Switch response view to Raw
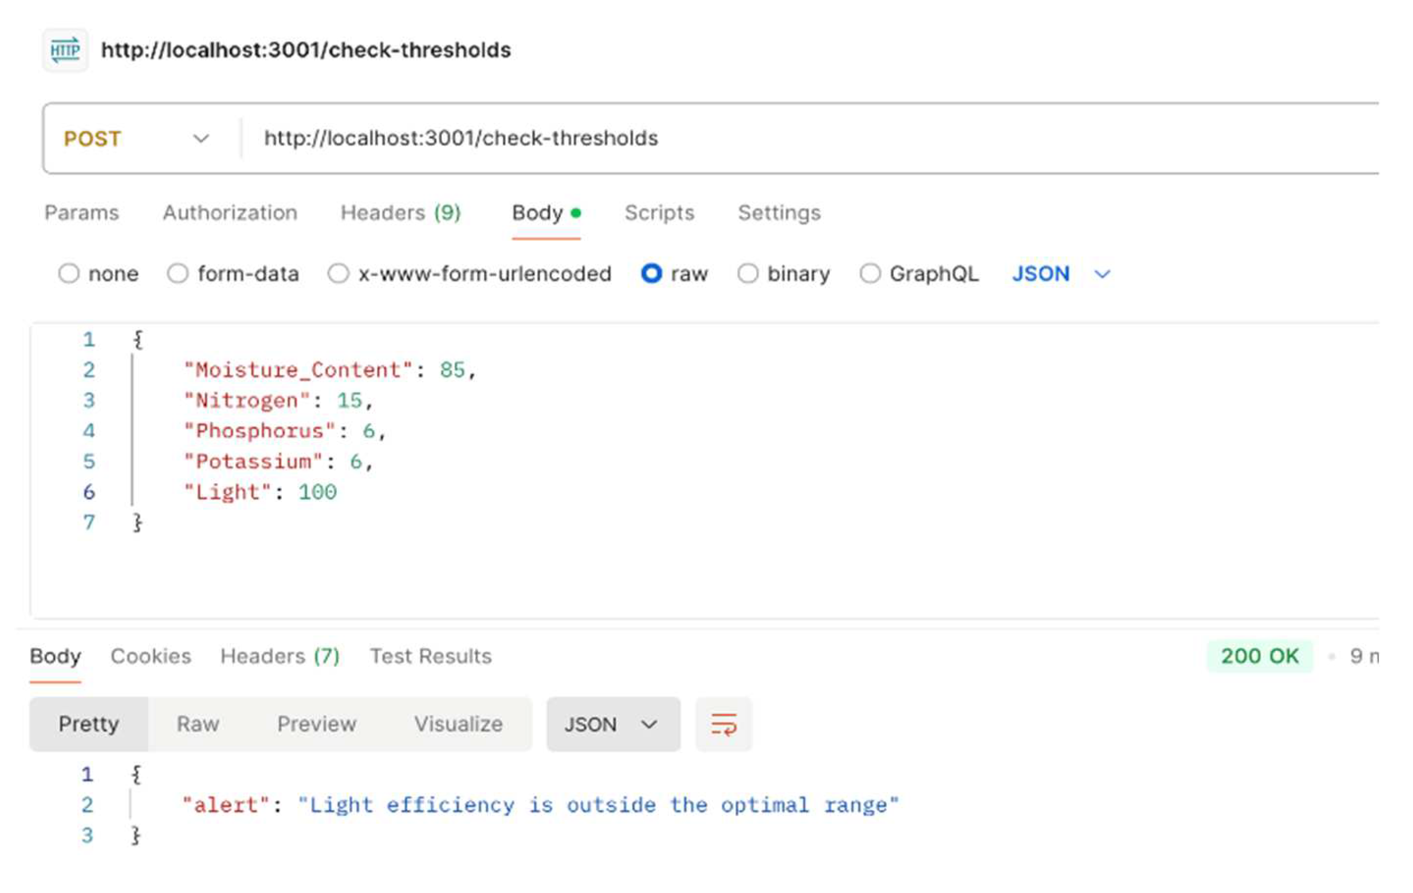This screenshot has height=893, width=1413. [x=198, y=725]
